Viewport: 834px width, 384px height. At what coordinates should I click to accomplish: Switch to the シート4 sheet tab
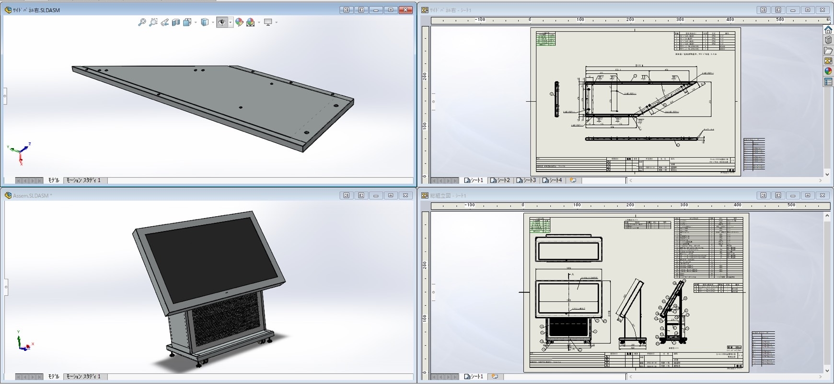553,180
